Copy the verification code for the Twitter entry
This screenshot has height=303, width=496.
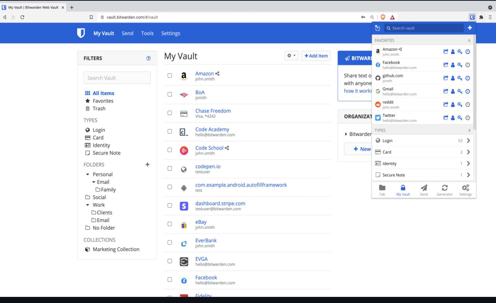click(467, 118)
